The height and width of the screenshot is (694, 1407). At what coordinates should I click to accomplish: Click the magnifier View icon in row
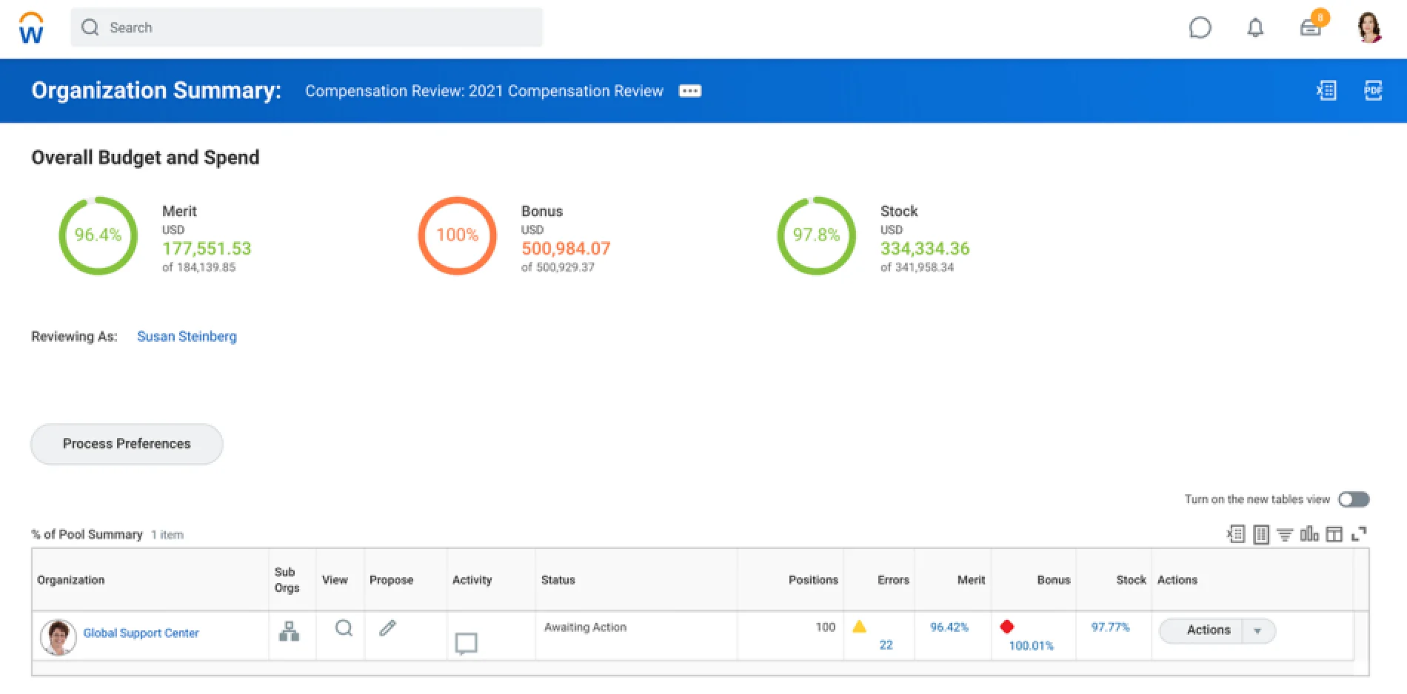click(344, 628)
